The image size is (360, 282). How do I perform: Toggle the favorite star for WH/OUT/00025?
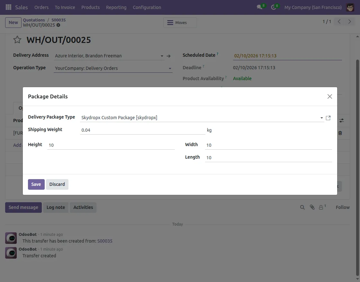17,40
